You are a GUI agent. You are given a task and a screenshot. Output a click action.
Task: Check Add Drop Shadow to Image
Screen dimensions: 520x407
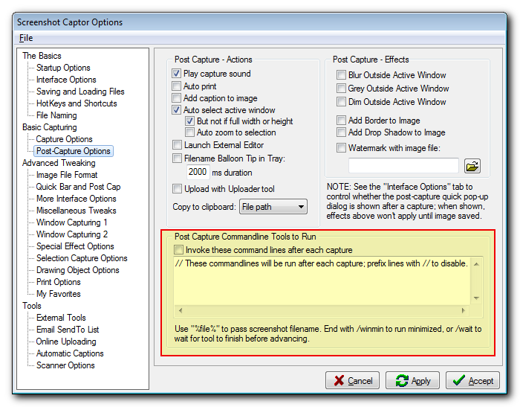coord(342,132)
